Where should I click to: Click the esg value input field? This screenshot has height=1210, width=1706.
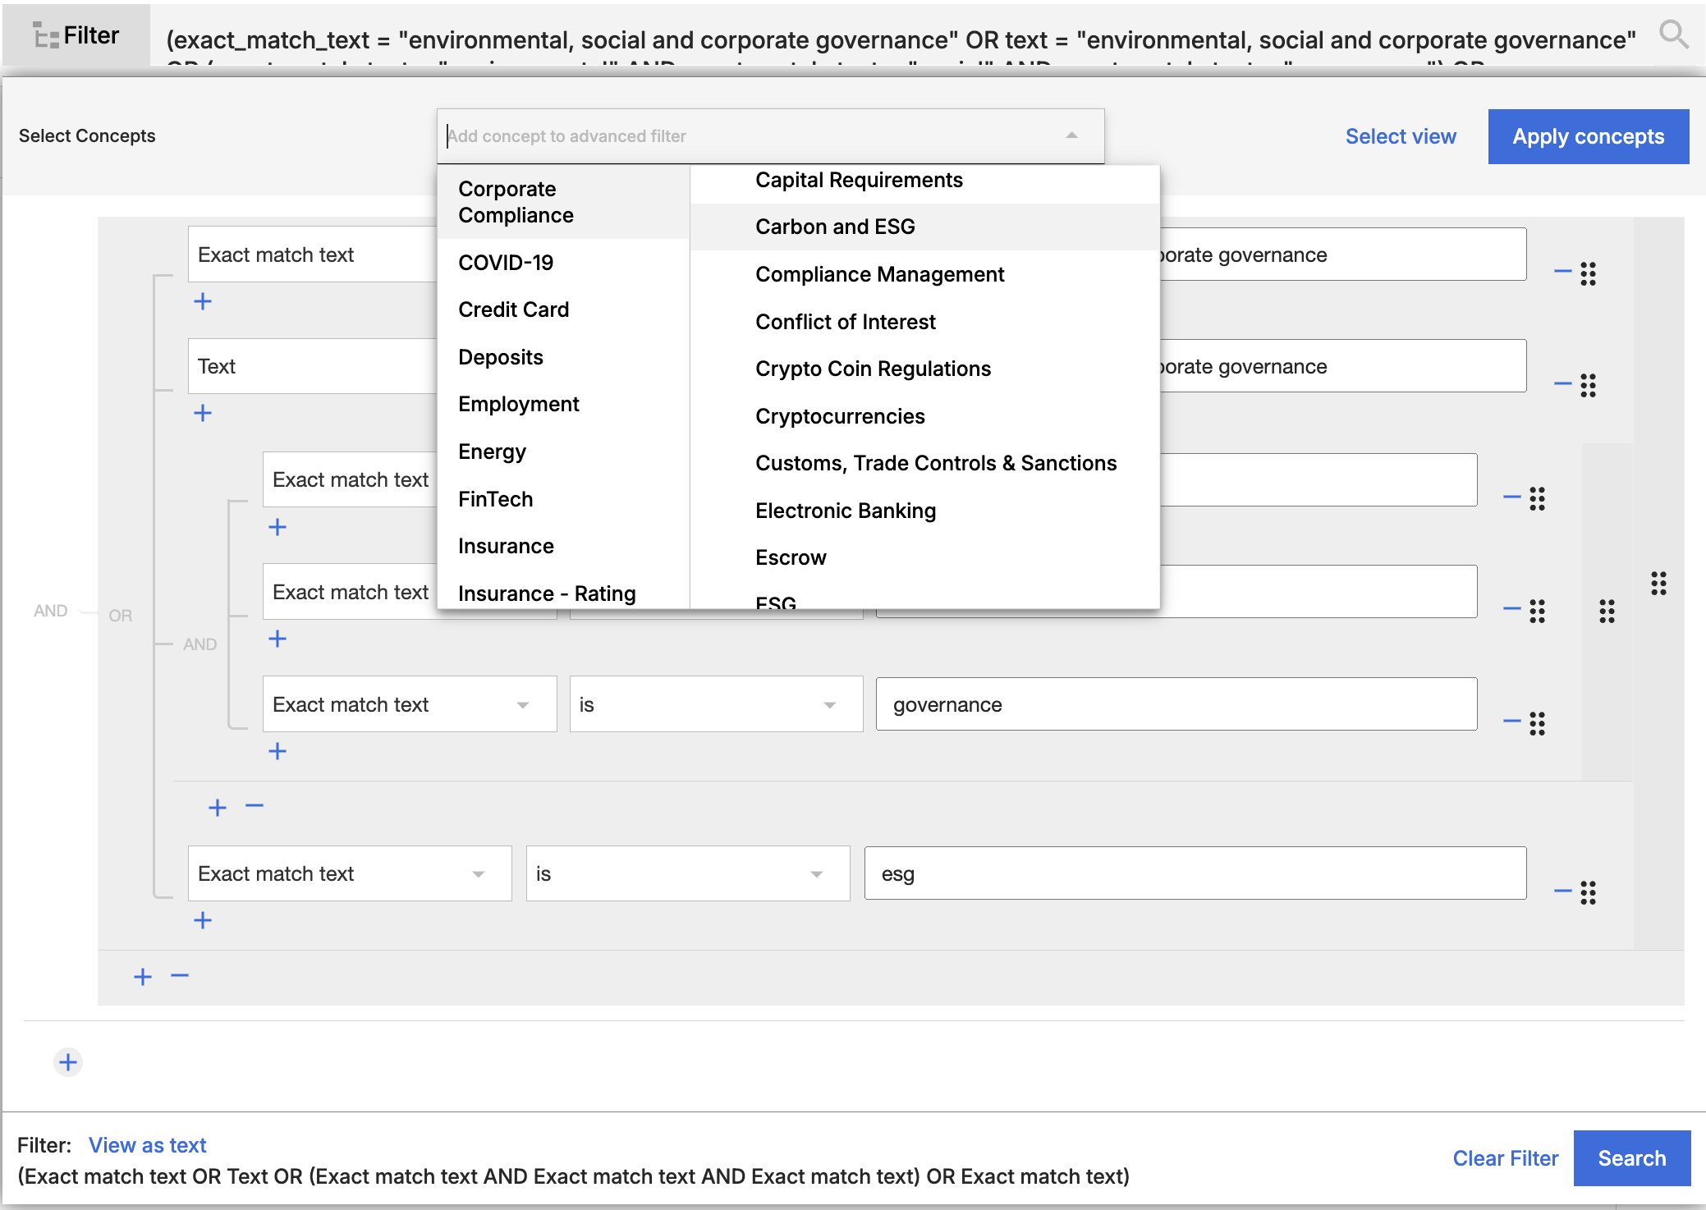[x=1195, y=873]
